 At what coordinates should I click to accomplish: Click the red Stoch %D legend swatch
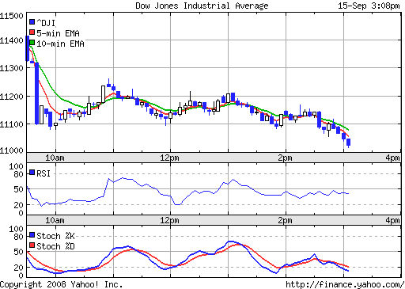(x=32, y=245)
